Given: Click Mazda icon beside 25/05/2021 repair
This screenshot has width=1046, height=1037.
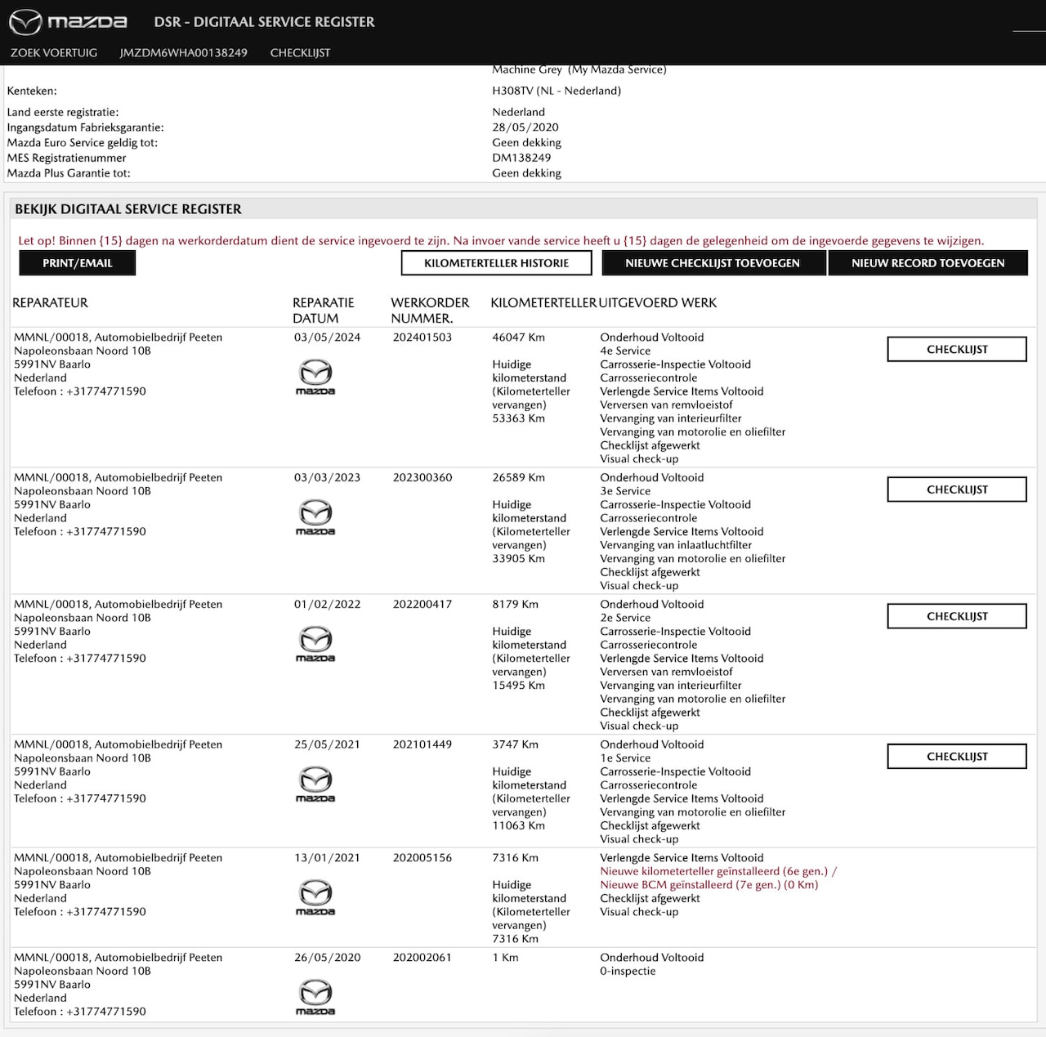Looking at the screenshot, I should (315, 784).
